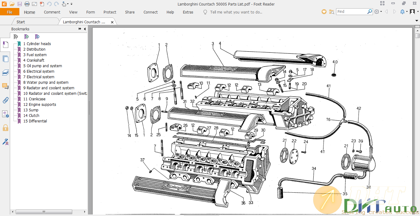The image size is (420, 216).
Task: Select the Hand tool icon
Action: point(64,4)
